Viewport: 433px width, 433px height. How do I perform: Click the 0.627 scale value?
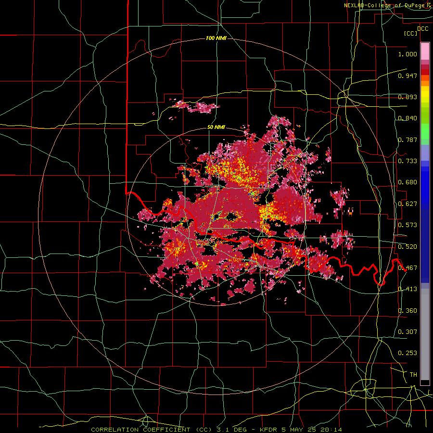pyautogui.click(x=408, y=204)
